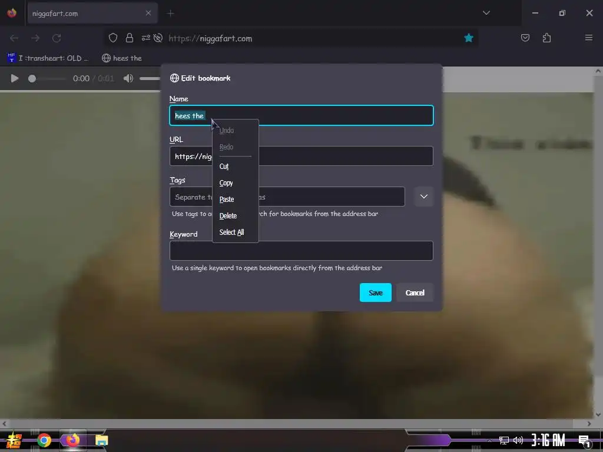Adjust the video volume slider
Screen dimensions: 603x452
click(x=150, y=78)
